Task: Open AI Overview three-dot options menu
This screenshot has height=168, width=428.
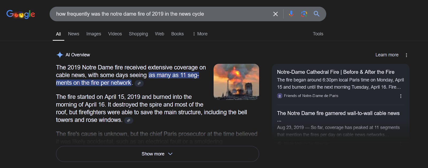Action: (406, 55)
